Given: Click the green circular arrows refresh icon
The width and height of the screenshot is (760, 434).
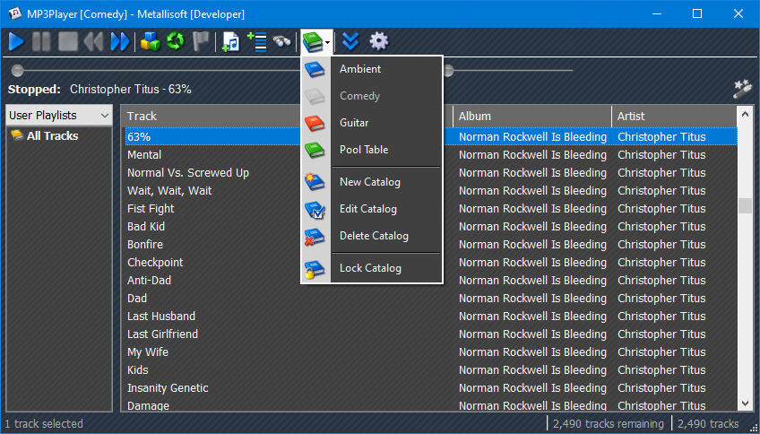Looking at the screenshot, I should [175, 41].
